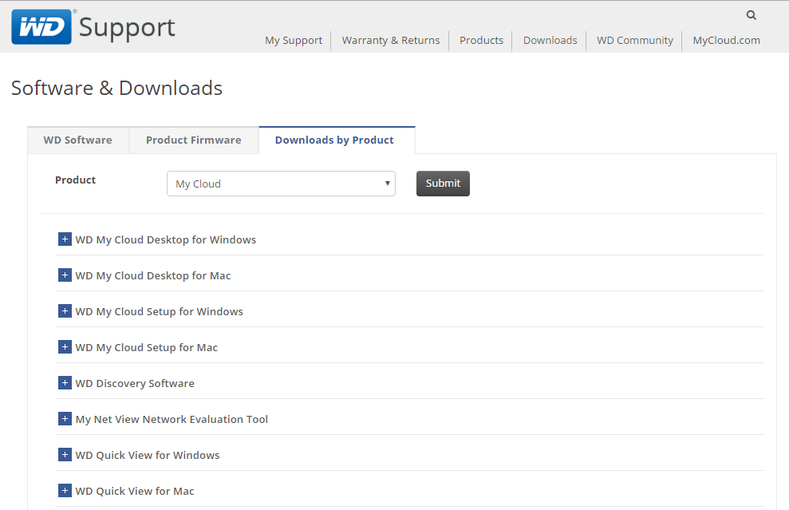Switch to the WD Software tab
Screen dimensions: 789x510
(78, 140)
